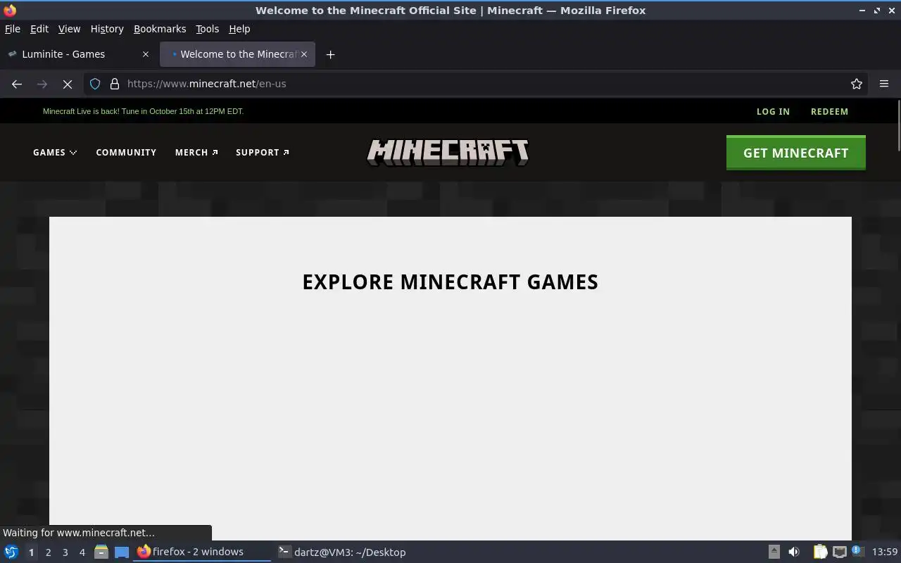Open the network tray icon
This screenshot has height=563, width=901.
point(839,552)
